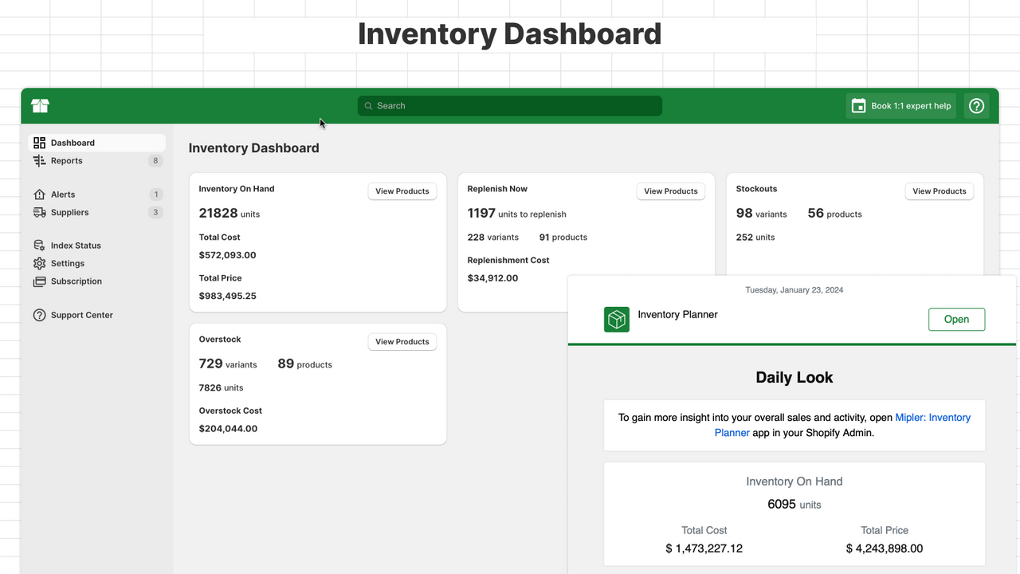Click the 89 products overstock text
Image resolution: width=1020 pixels, height=574 pixels.
[305, 364]
